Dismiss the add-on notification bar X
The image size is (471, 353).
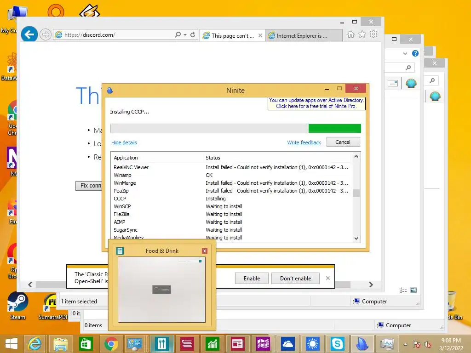(327, 278)
